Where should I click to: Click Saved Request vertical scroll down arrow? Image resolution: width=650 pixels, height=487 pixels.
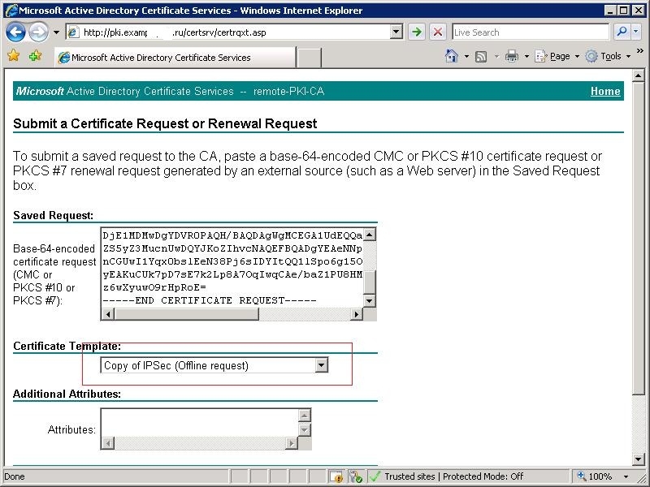tap(370, 300)
